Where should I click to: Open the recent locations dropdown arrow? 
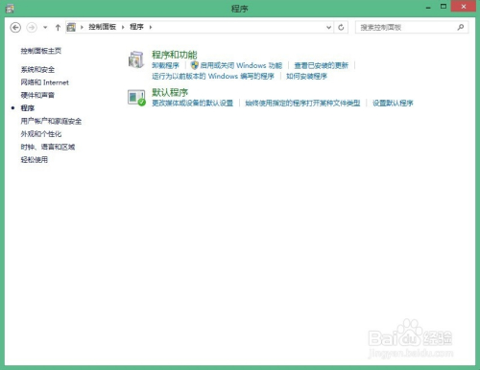click(45, 28)
